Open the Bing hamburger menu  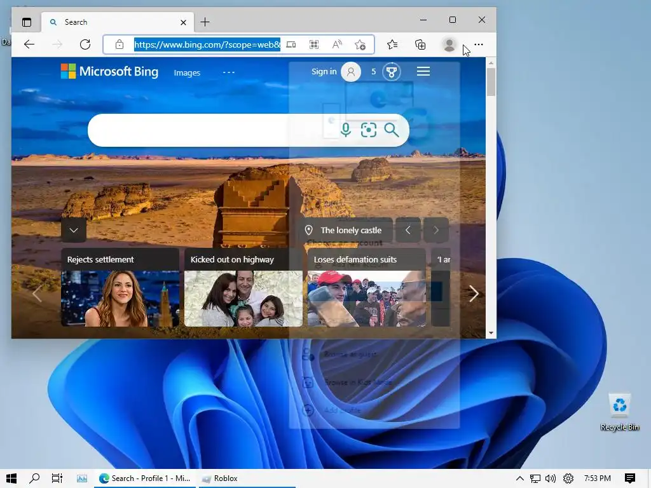pyautogui.click(x=423, y=71)
